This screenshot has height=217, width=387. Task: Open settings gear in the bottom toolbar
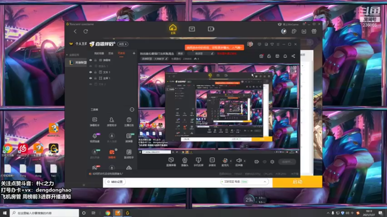[x=272, y=162]
